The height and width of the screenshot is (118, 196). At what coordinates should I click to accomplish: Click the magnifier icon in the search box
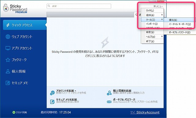click(x=49, y=6)
